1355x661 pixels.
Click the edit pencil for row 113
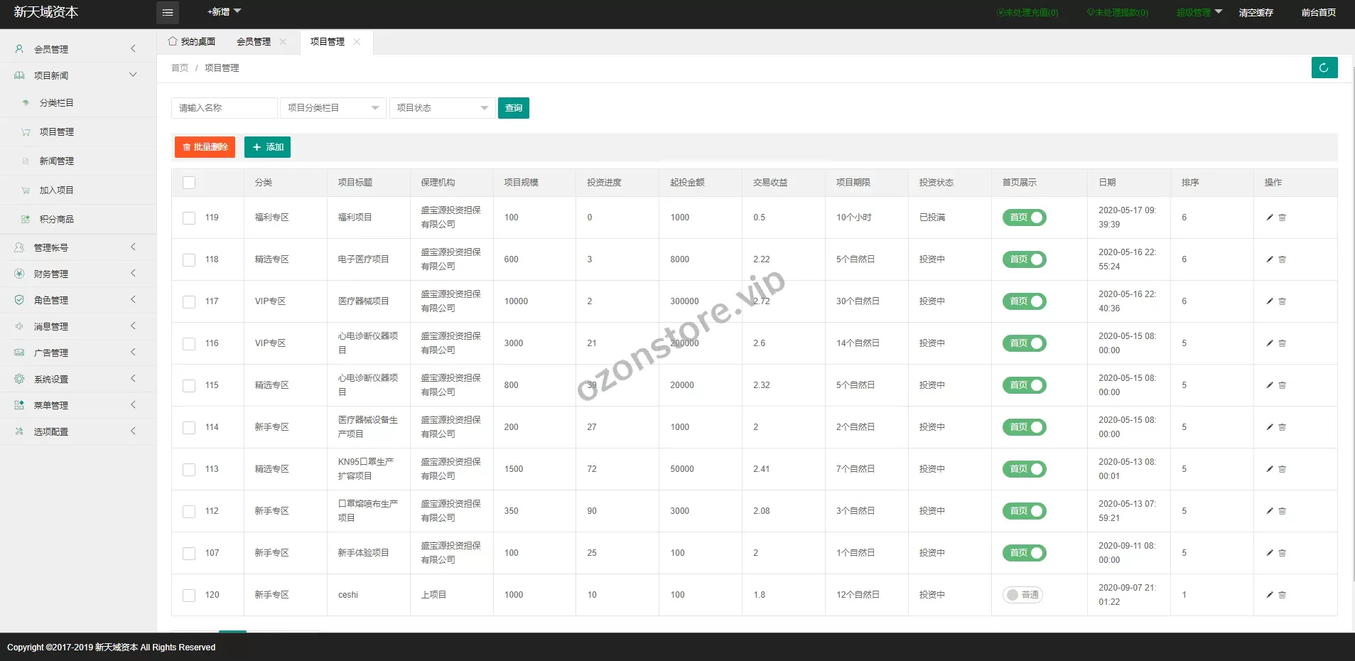click(x=1269, y=469)
